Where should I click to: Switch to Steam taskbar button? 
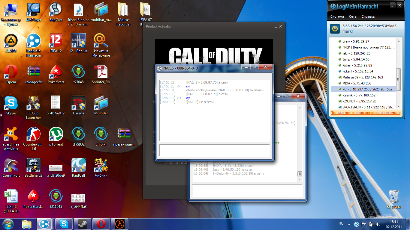coord(83,224)
